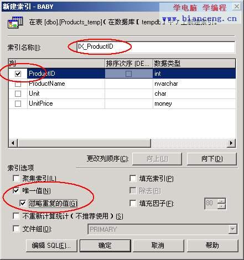Viewport: 244px width, 260px height.
Task: Click the 索引名称 index name field
Action: pos(155,47)
